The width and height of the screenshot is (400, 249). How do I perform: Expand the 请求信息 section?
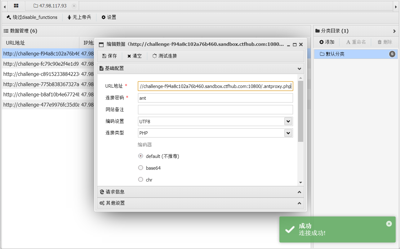299,192
